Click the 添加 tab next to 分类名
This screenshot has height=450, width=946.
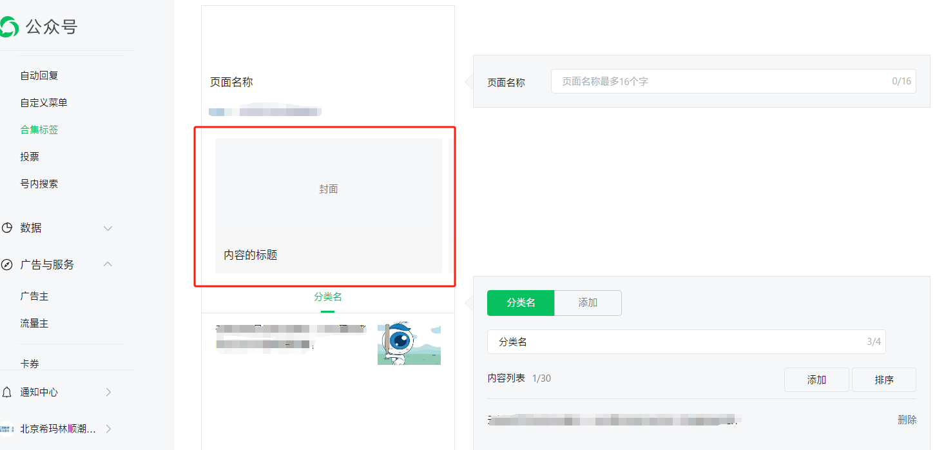pos(588,303)
